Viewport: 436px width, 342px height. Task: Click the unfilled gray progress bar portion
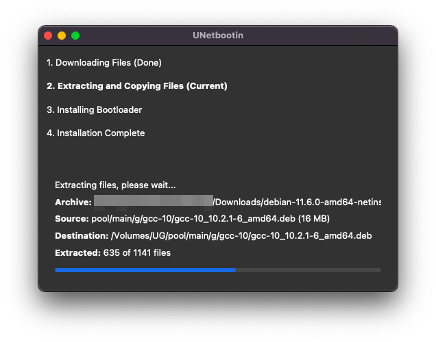(308, 270)
